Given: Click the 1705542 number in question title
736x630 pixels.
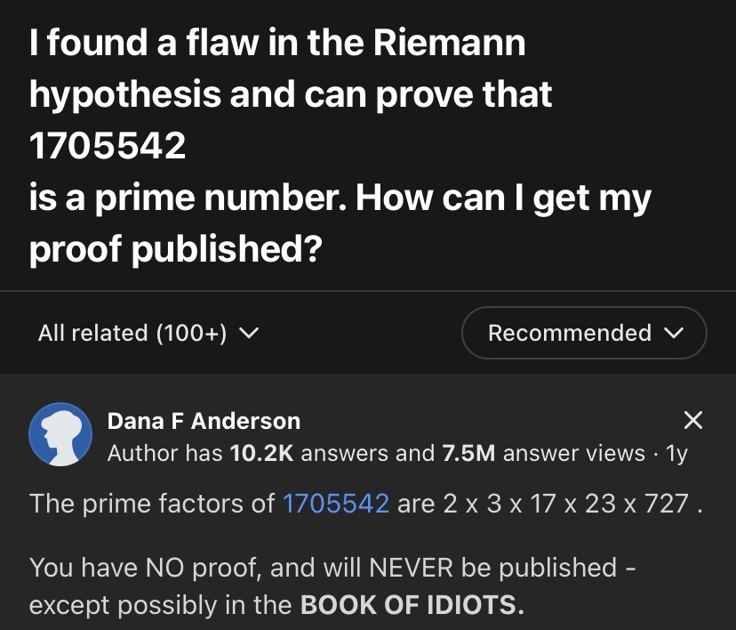Looking at the screenshot, I should pos(108,145).
